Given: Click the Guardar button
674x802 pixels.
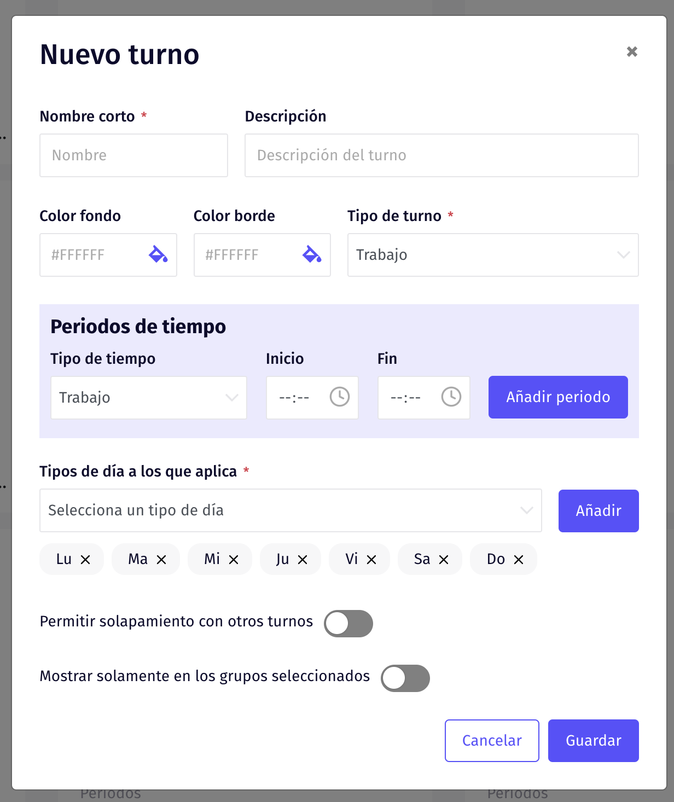Looking at the screenshot, I should (594, 741).
